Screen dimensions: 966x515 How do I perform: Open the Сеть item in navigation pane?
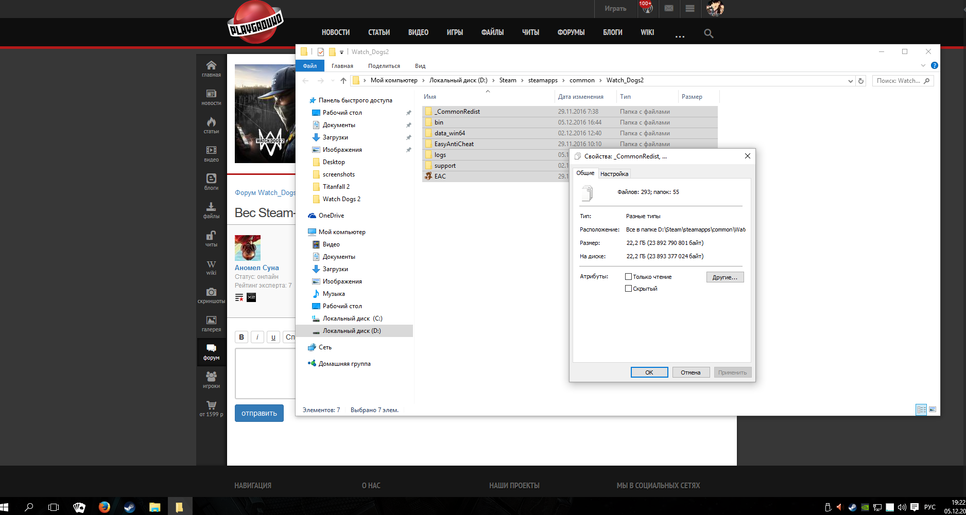click(325, 347)
